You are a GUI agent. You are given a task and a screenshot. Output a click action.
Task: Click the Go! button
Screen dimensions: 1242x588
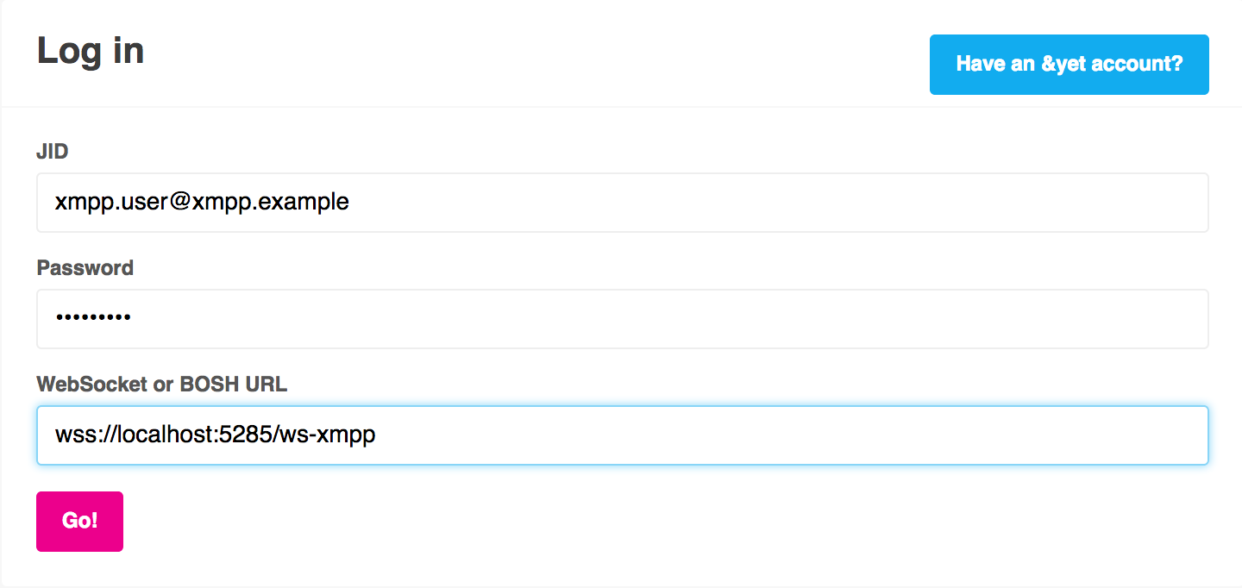pyautogui.click(x=79, y=522)
